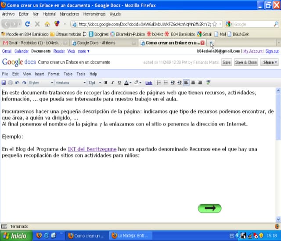Reload the page with refresh icon
The height and width of the screenshot is (241, 281).
tap(27, 24)
